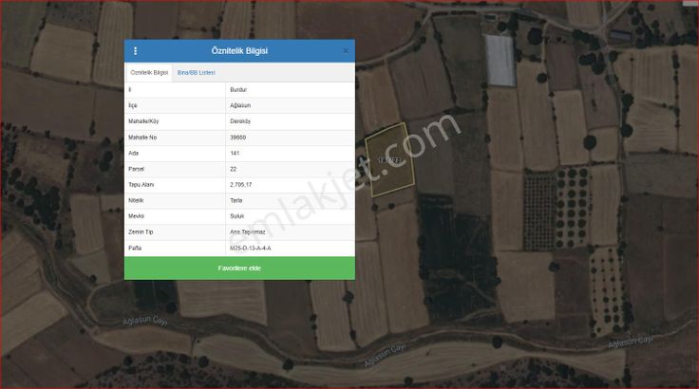Click the Favorilere ekle button
Screen dimensions: 699x389
(239, 269)
